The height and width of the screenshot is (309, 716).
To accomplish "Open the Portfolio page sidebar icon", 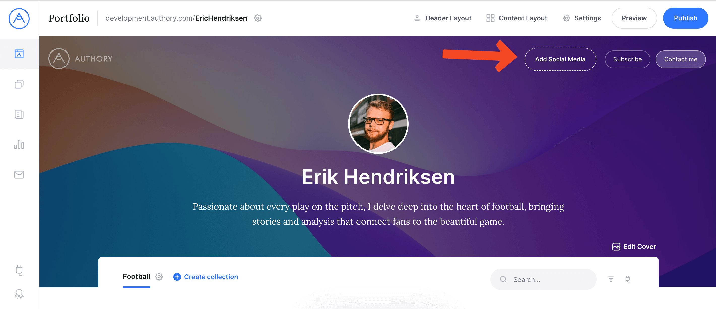I will (x=19, y=54).
